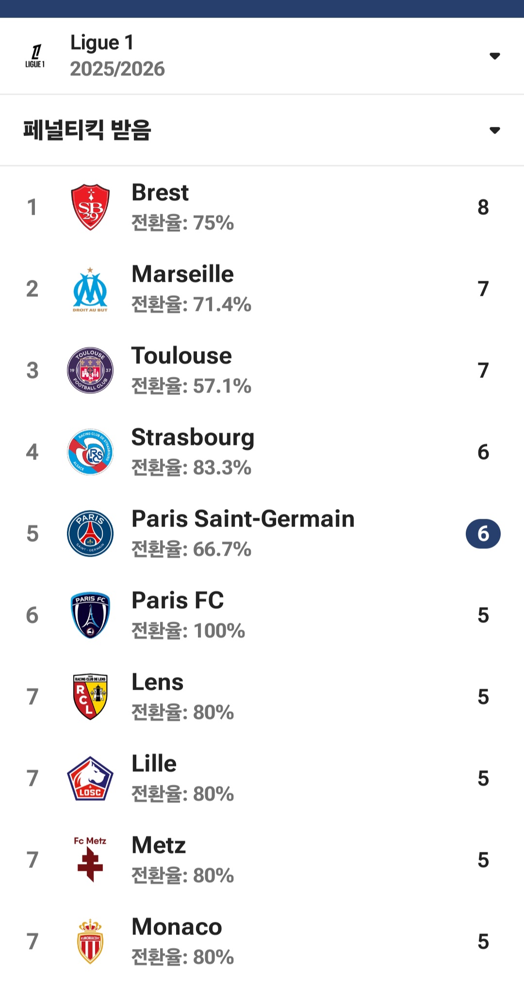
Task: Open the Monaco club crest
Action: click(x=90, y=941)
